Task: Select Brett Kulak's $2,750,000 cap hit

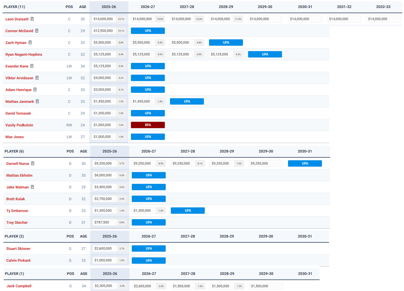Action: point(105,199)
